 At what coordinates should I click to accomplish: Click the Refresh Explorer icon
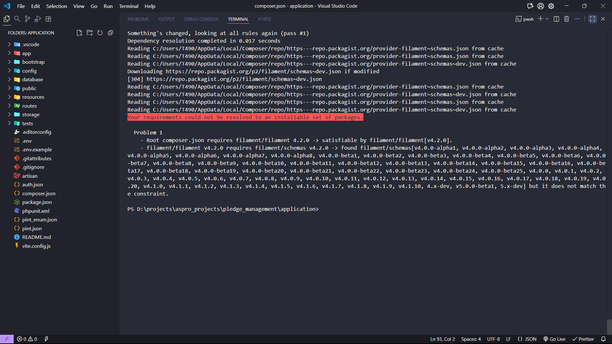click(x=100, y=33)
